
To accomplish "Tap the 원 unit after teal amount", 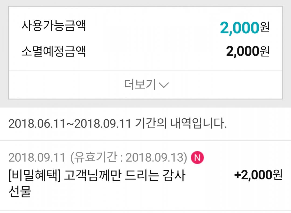I will [265, 28].
